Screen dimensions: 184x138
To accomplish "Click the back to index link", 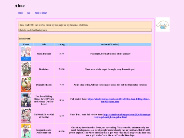I will (x=41, y=13).
